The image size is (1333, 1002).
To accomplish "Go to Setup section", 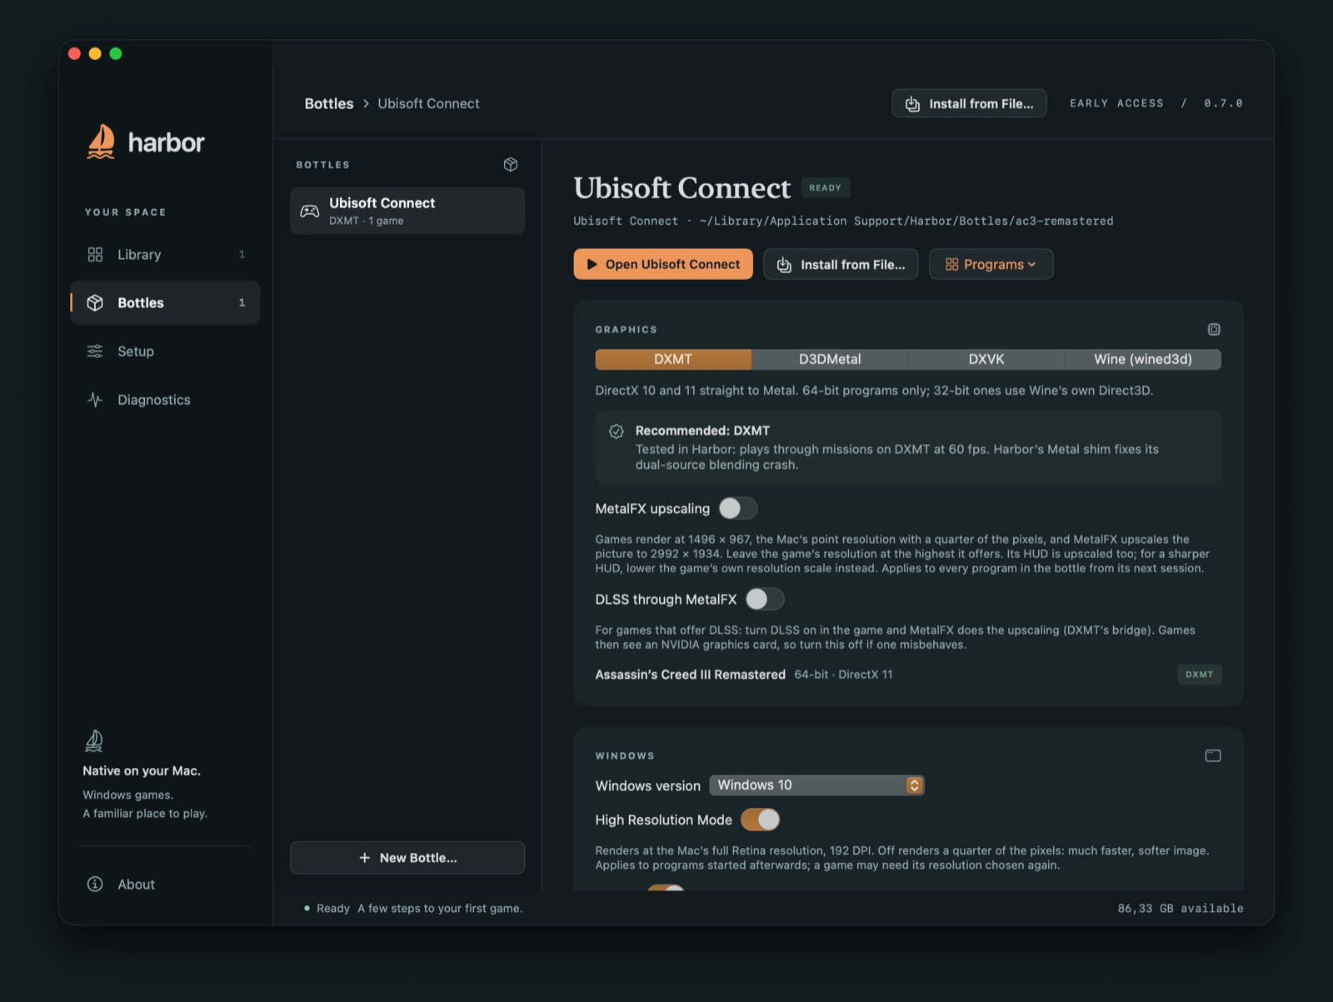I will click(165, 351).
